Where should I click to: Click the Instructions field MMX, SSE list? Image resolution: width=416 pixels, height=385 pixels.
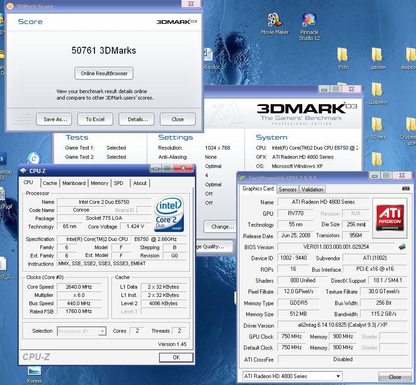[122, 263]
